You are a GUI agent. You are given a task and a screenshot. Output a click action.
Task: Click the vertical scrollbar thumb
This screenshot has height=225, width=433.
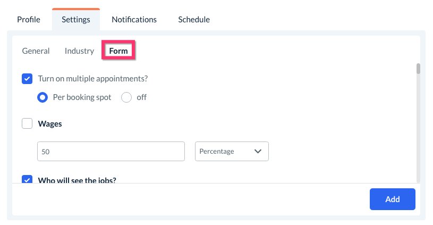[418, 69]
